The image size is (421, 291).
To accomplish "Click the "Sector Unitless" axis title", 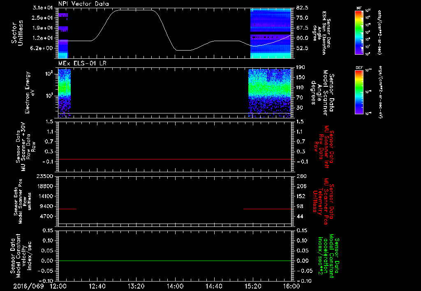I will (17, 33).
